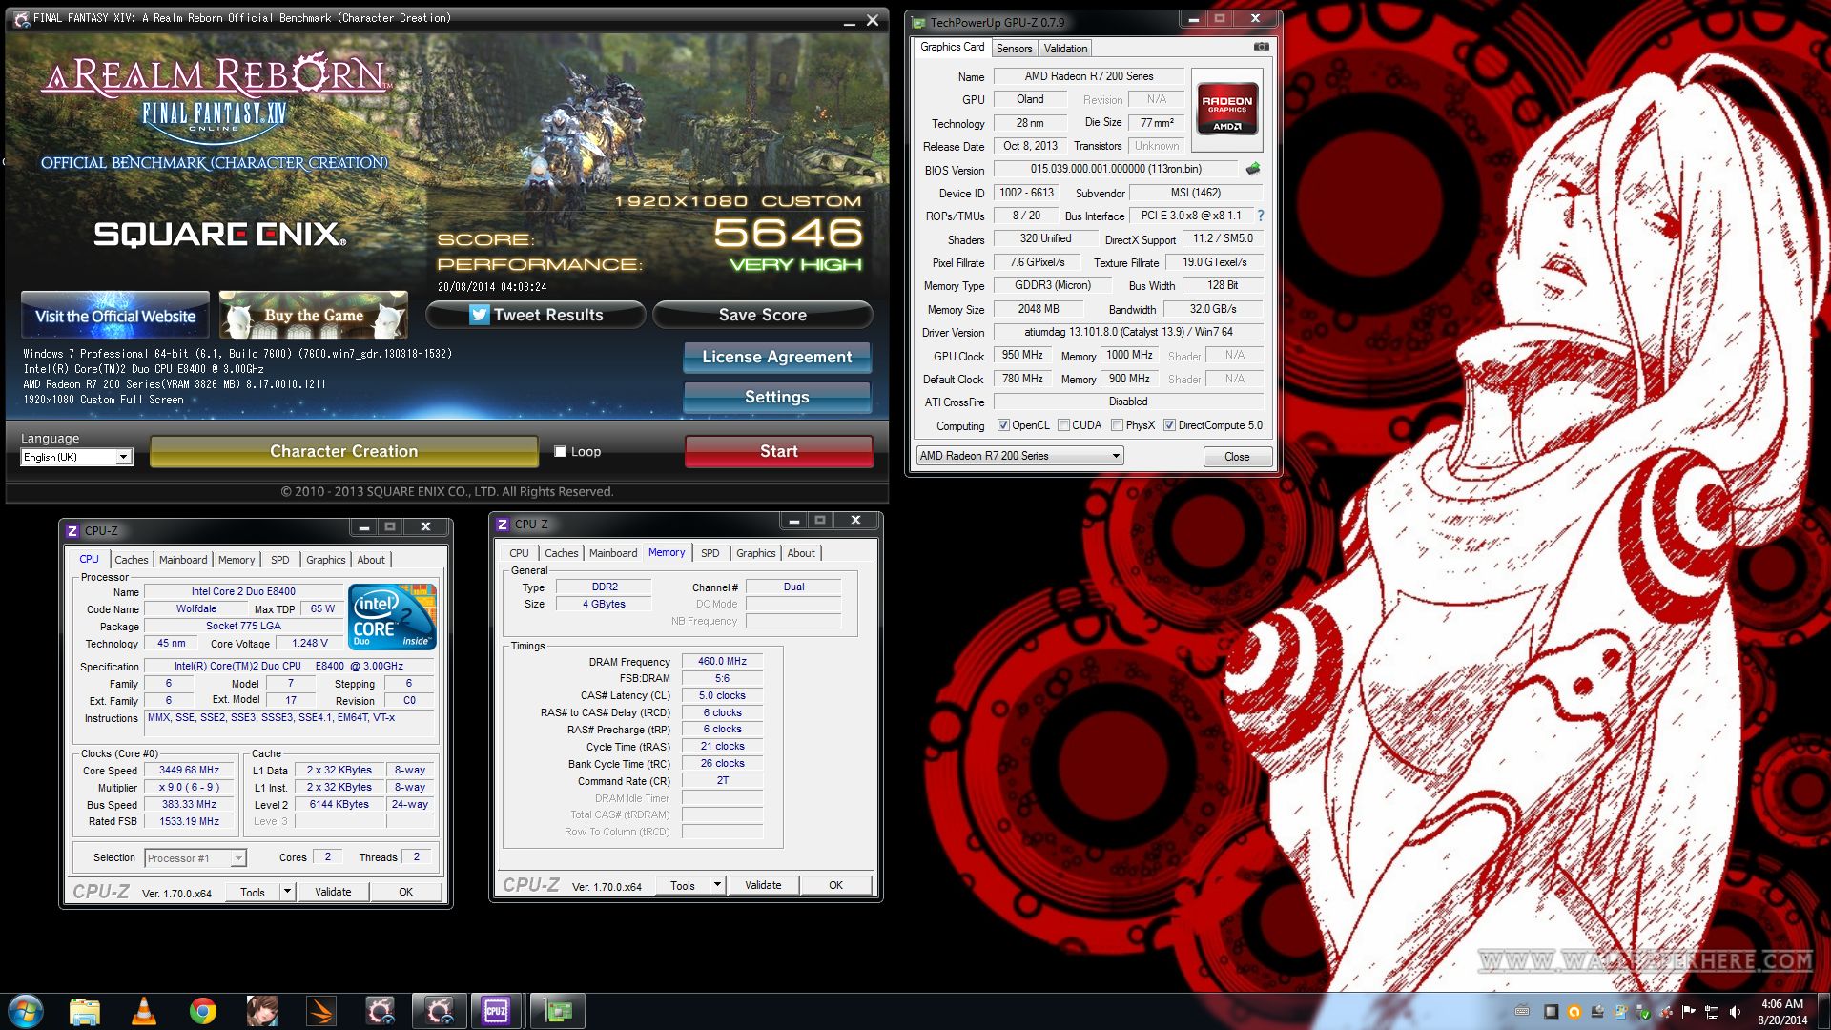
Task: Click the Twitter bird icon on Tweet Results
Action: coord(479,315)
